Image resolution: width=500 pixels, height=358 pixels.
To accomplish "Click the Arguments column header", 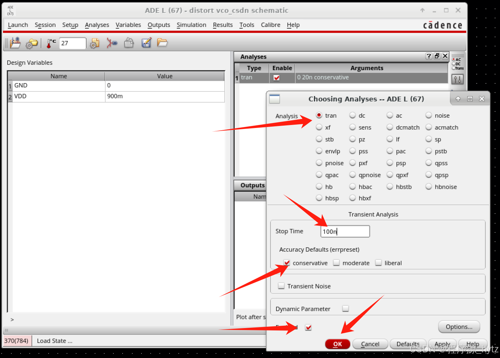I will 371,68.
